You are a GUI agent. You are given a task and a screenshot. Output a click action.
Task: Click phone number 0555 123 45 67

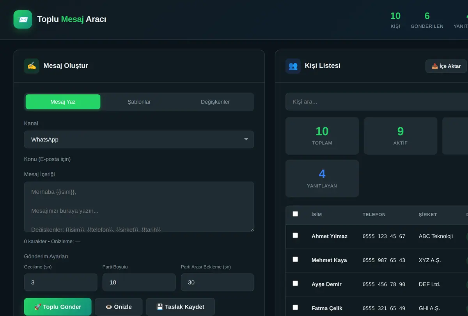click(384, 236)
